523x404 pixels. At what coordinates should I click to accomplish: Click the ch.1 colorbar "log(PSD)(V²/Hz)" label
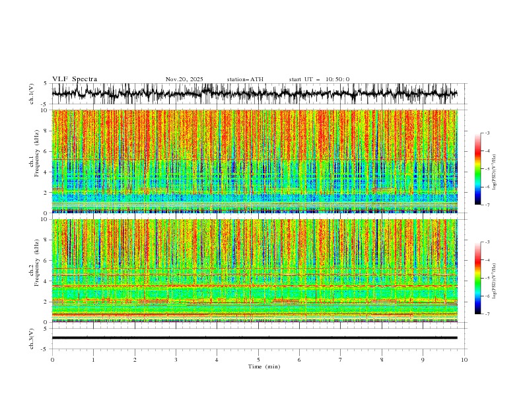click(495, 172)
